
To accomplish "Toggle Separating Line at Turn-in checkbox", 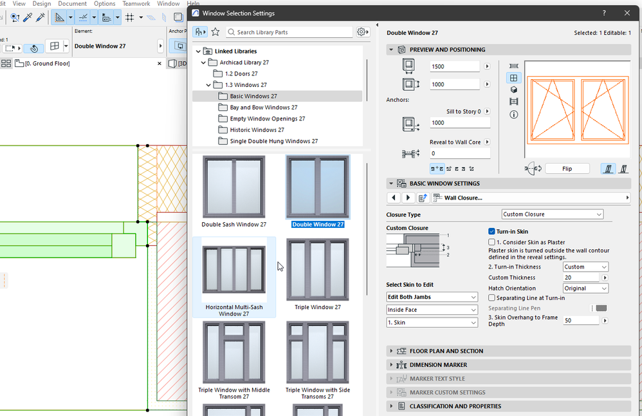I will tap(492, 298).
